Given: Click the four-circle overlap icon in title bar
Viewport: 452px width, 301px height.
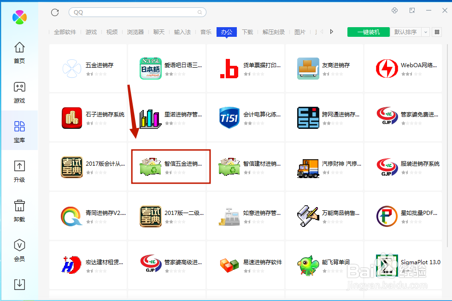Looking at the screenshot, I should tap(394, 10).
